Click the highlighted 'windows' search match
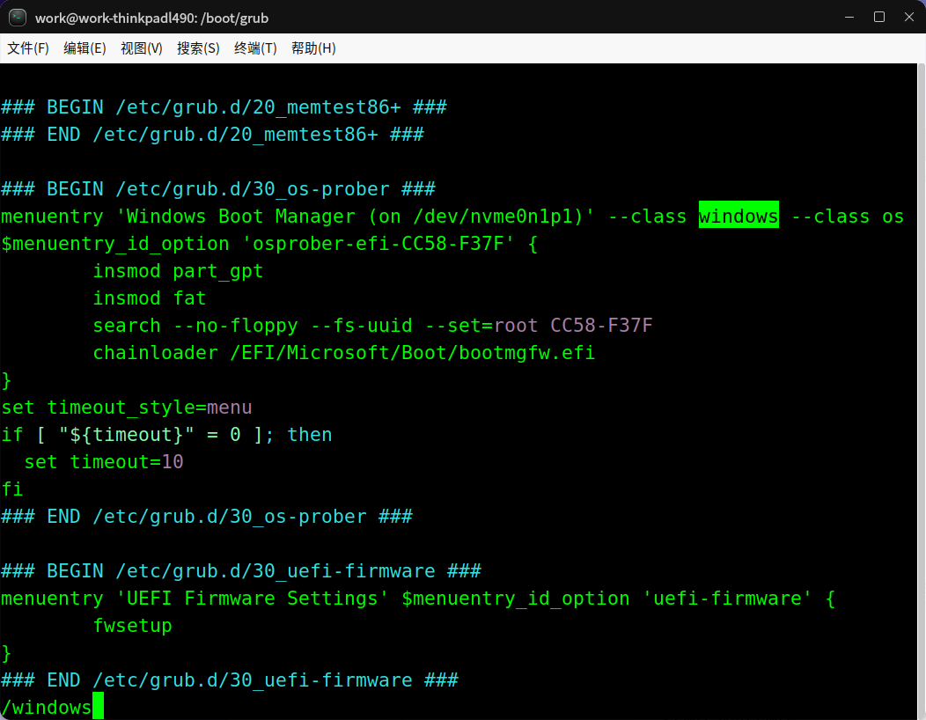This screenshot has height=720, width=926. tap(739, 217)
